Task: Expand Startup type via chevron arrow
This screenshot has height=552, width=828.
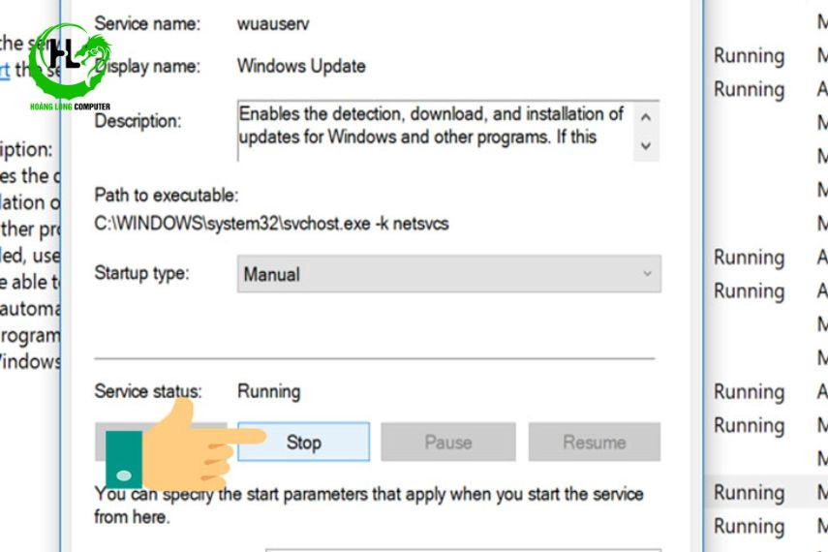Action: [647, 274]
